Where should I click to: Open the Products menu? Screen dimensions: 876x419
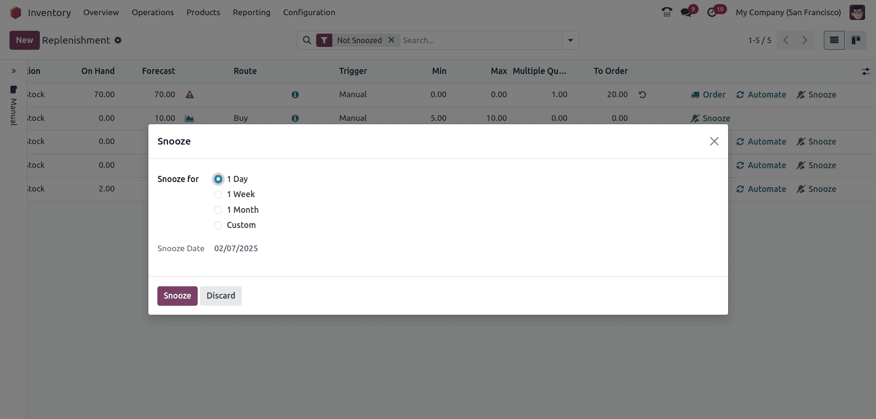click(x=203, y=12)
